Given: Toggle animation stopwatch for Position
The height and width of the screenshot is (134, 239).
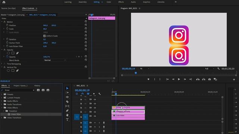Looking at the screenshot, I should tap(7, 25).
